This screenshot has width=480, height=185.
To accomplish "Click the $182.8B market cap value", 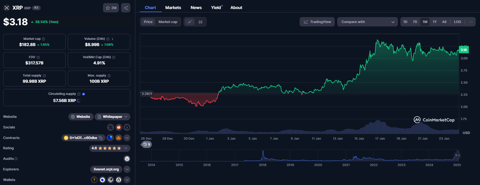I will point(27,44).
